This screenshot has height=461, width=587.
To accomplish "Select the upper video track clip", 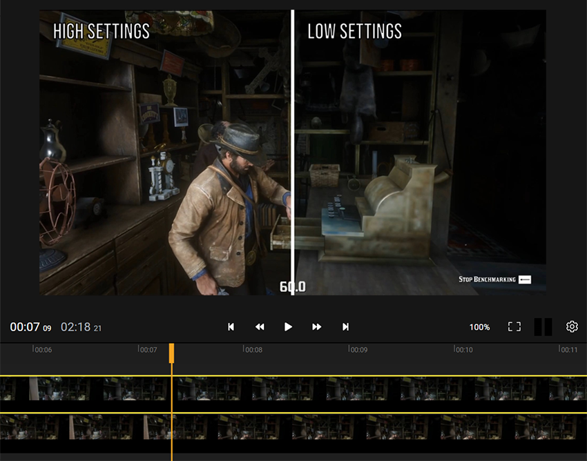I will tap(293, 393).
